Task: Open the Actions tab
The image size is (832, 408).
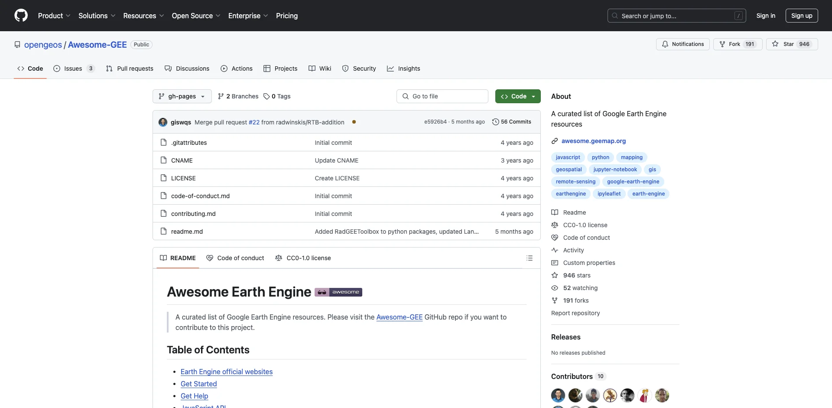Action: pos(237,69)
